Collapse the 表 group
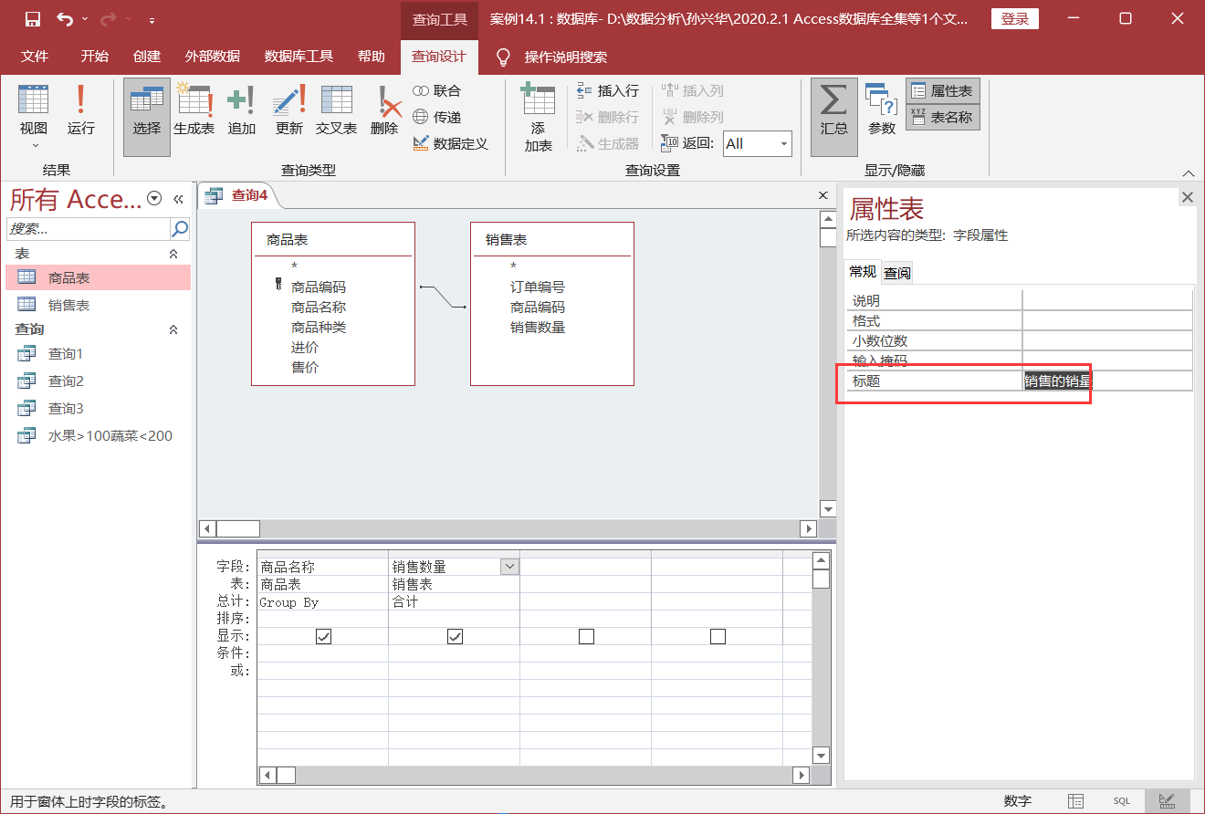Screen dimensions: 1205x814 tap(173, 254)
